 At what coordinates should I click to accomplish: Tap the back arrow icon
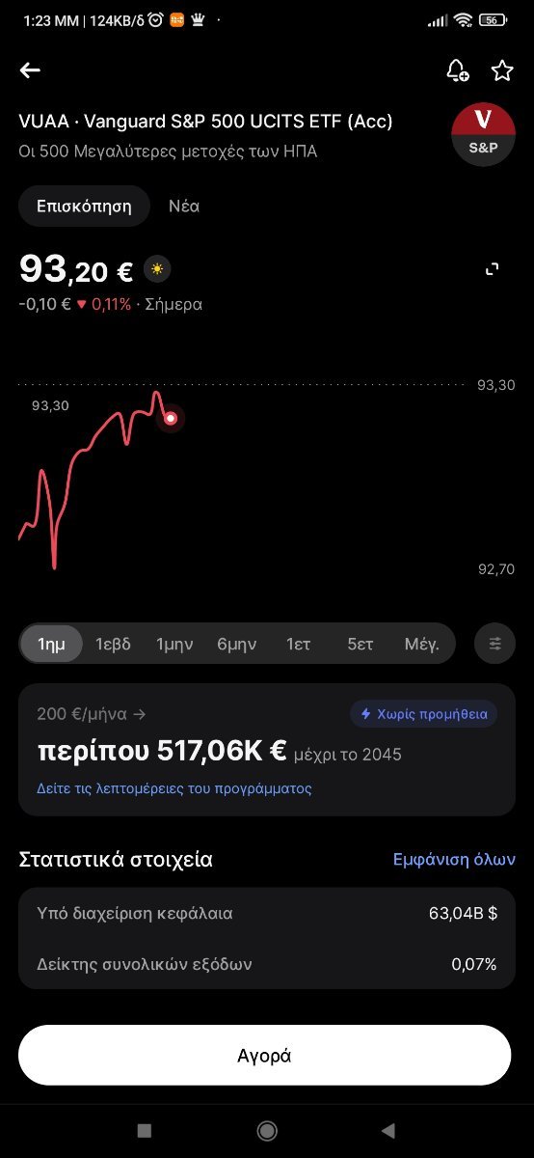tap(30, 69)
